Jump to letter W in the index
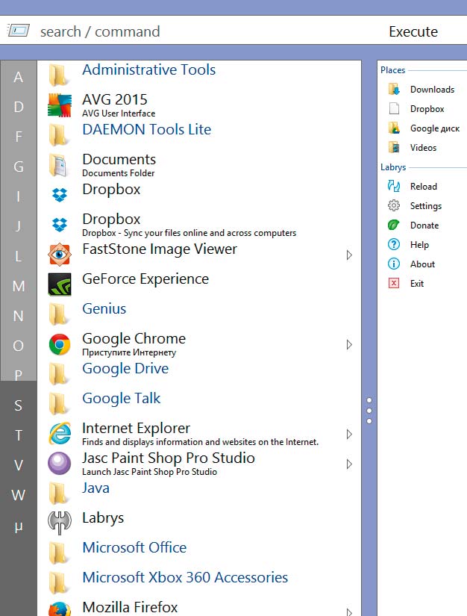The height and width of the screenshot is (616, 467). [x=19, y=495]
